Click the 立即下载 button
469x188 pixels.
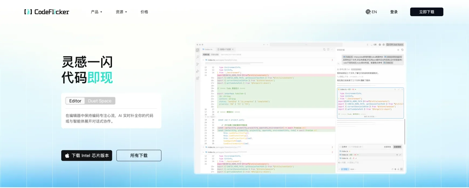pyautogui.click(x=427, y=12)
